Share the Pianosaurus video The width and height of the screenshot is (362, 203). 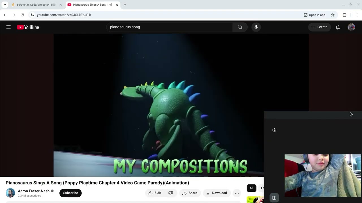(189, 193)
